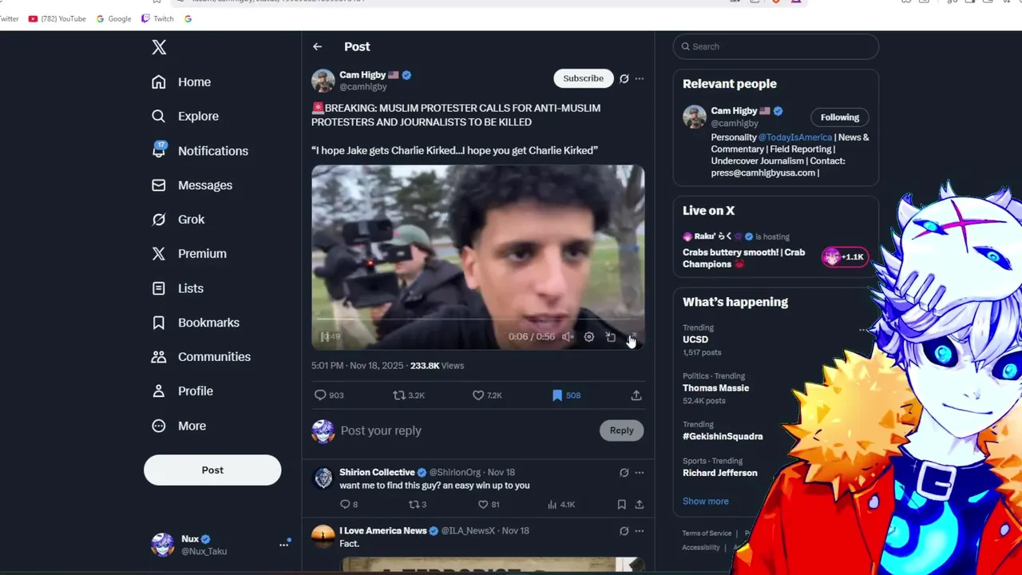Mute or unmute the video sound
The height and width of the screenshot is (575, 1022).
pos(568,337)
